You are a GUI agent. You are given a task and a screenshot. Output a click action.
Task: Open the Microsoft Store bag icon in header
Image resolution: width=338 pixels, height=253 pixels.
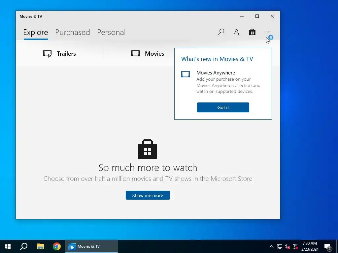click(252, 32)
